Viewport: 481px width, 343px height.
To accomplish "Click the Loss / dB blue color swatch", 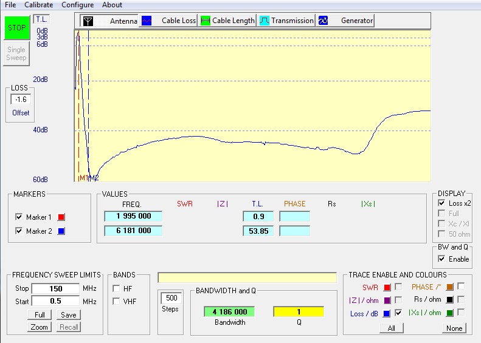I will coord(387,314).
